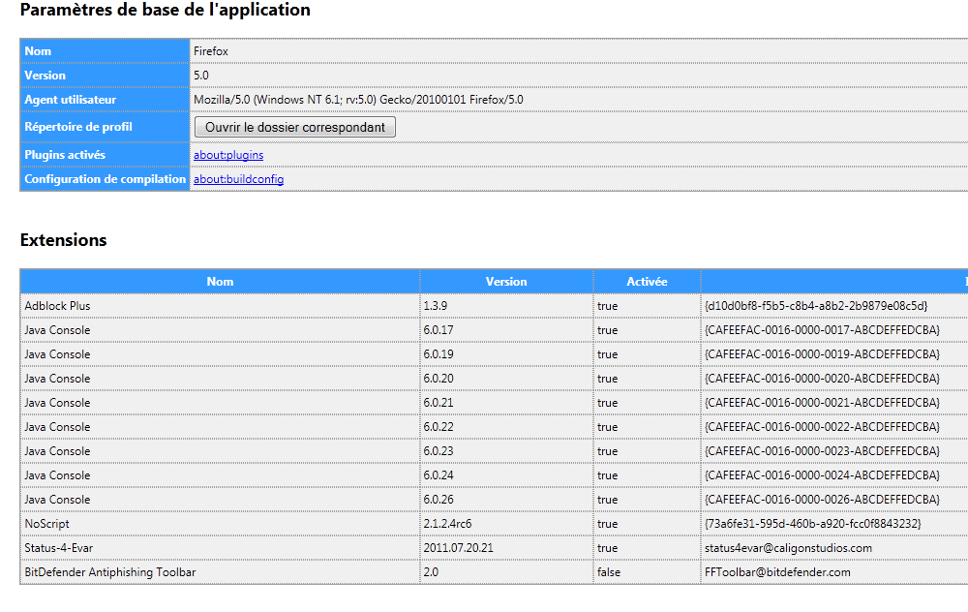The width and height of the screenshot is (968, 612).
Task: Open the about:buildconfig link
Action: click(x=238, y=179)
